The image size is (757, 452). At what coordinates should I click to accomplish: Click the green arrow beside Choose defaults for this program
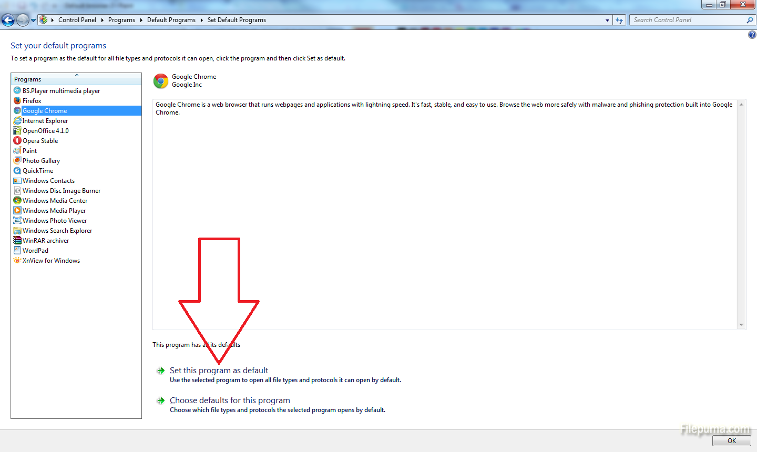click(161, 401)
